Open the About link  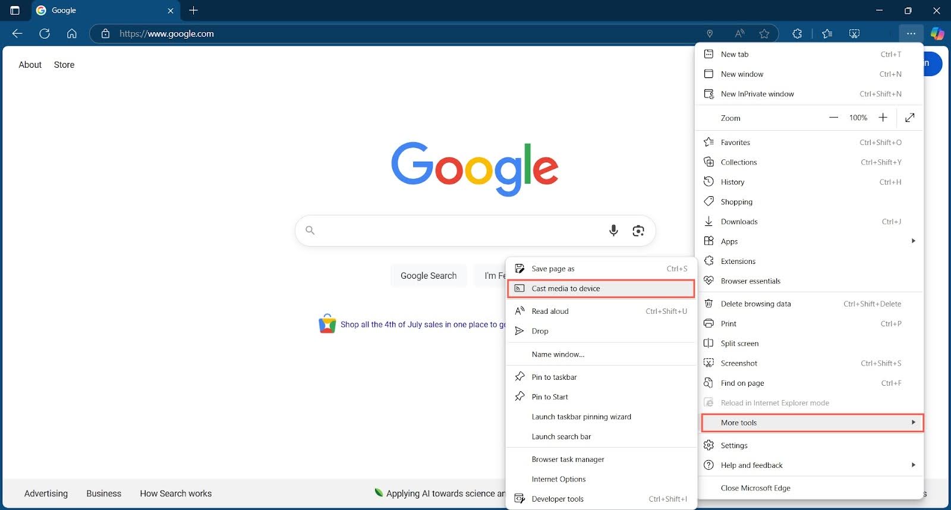[x=30, y=65]
